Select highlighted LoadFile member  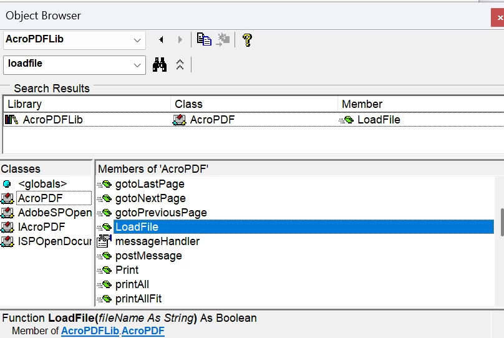point(304,227)
